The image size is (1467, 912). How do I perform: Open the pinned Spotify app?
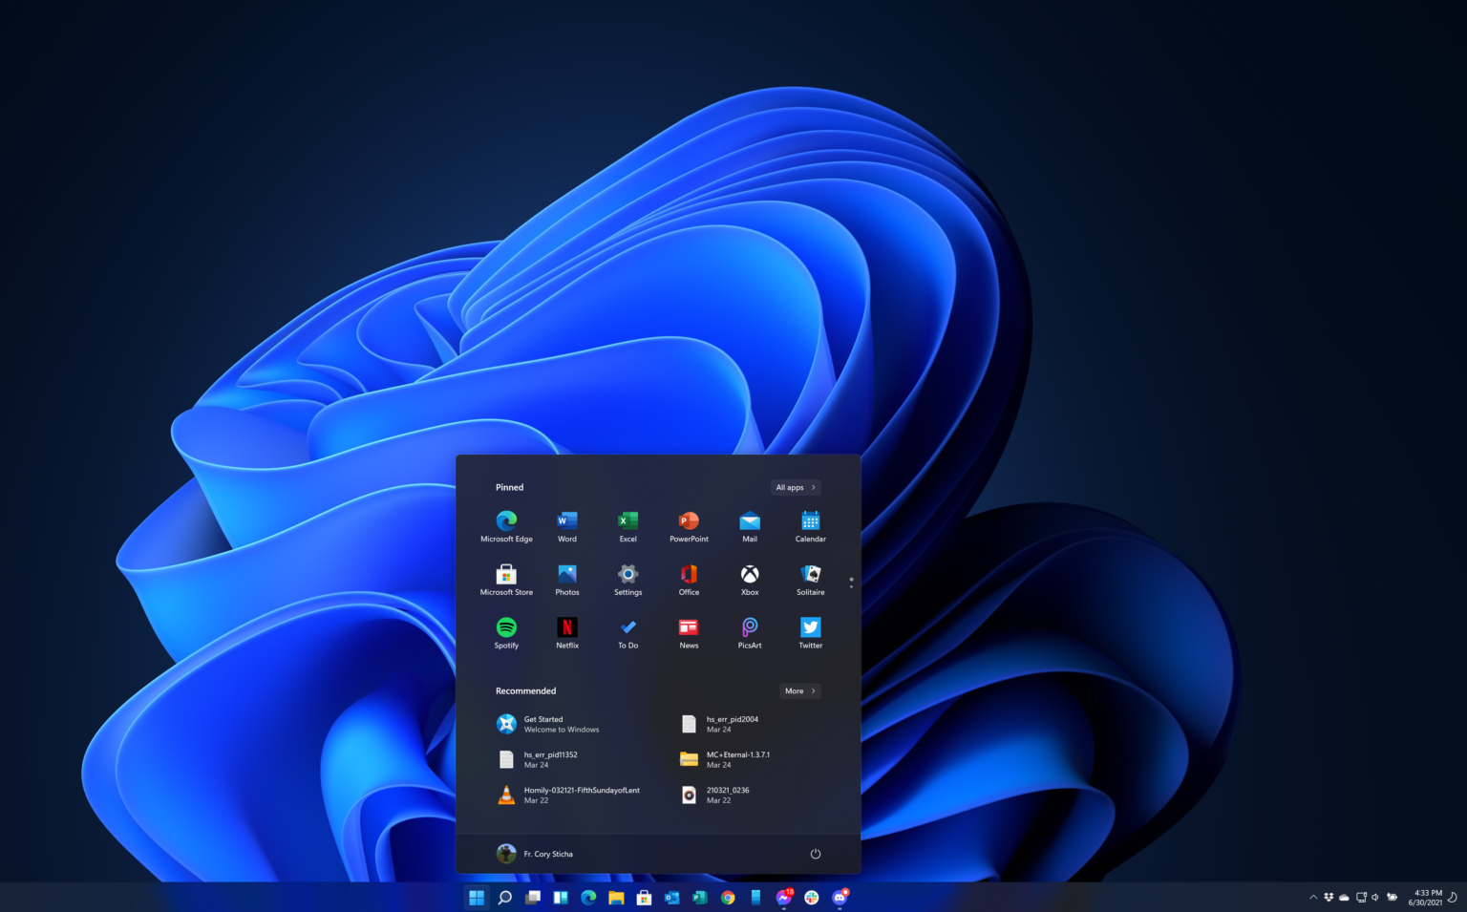click(x=506, y=633)
